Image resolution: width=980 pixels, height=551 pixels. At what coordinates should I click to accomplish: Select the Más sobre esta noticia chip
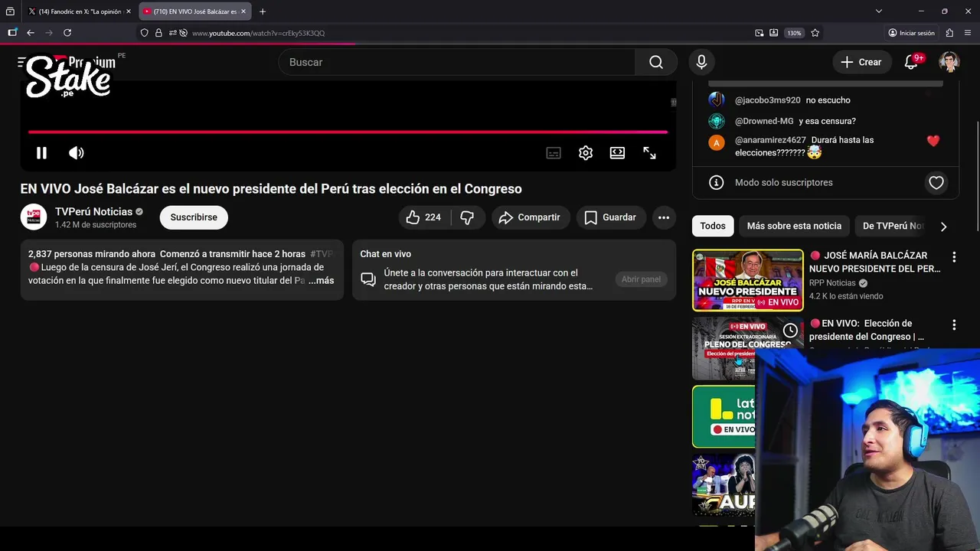[x=794, y=226]
